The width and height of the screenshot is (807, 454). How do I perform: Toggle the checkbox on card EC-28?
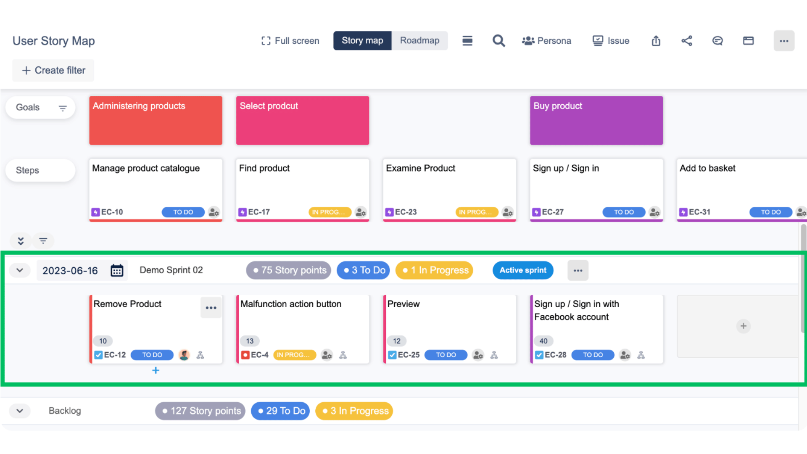(x=538, y=355)
